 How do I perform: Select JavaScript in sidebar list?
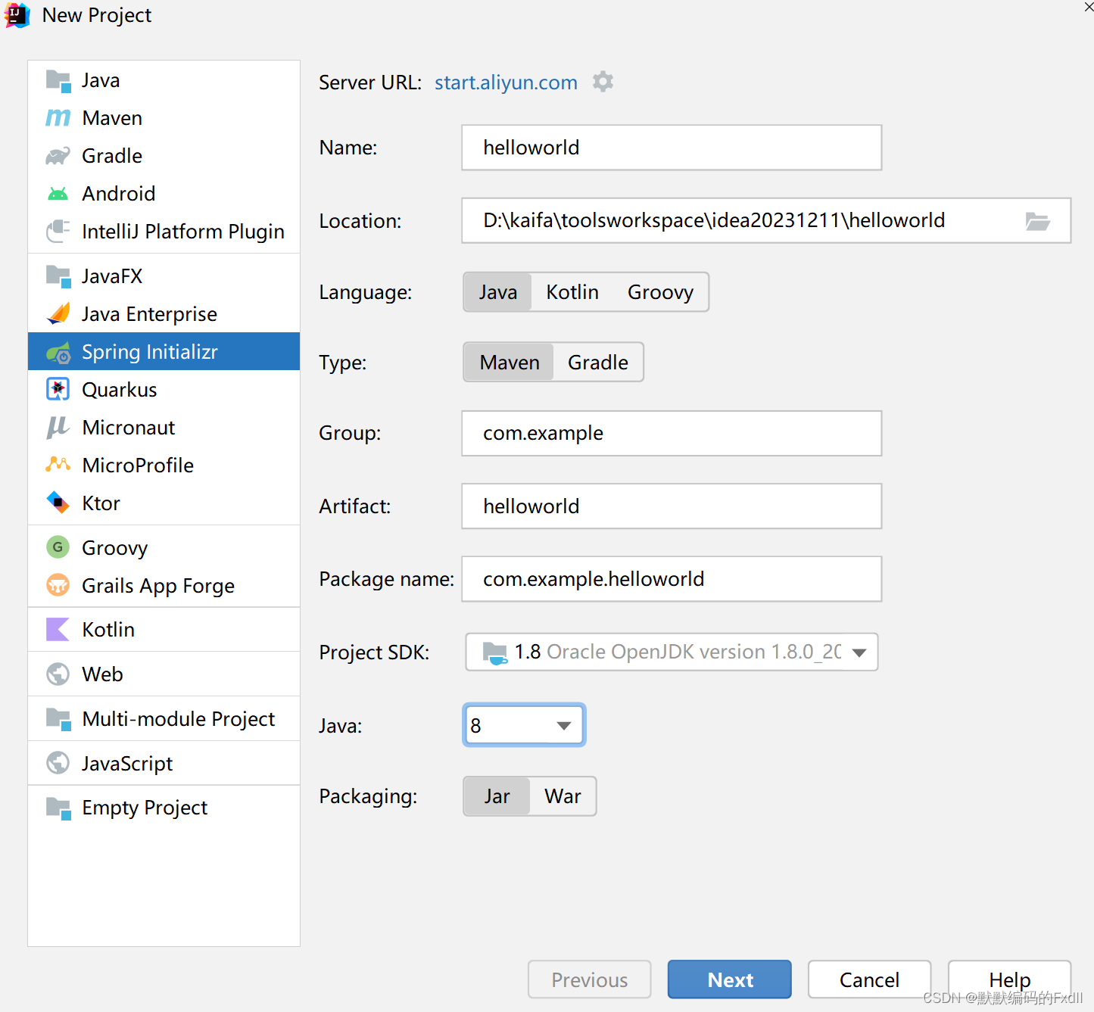(164, 763)
